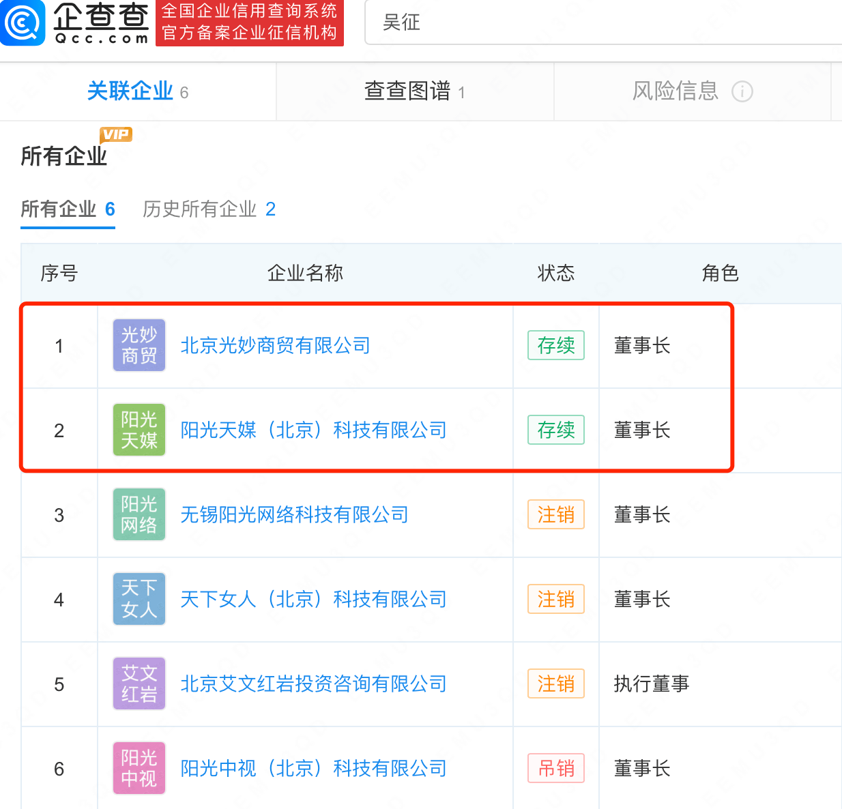Click the VIP badge above 所有企业

pos(116,134)
